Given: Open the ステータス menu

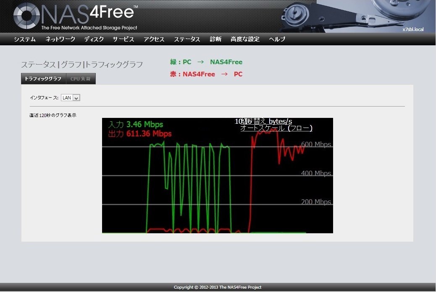Looking at the screenshot, I should pos(187,39).
